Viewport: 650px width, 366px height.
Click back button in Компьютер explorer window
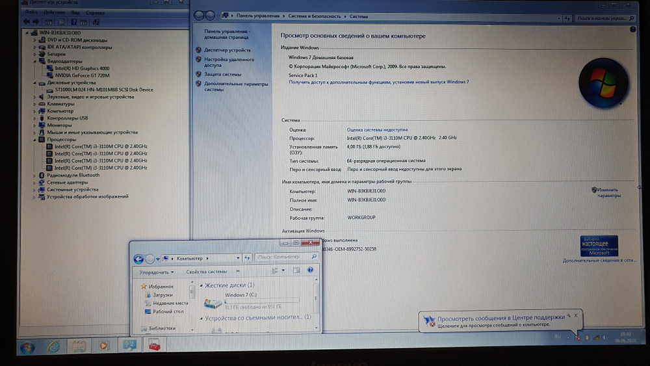pyautogui.click(x=138, y=259)
